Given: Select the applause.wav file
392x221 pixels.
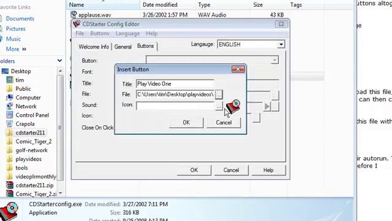Looking at the screenshot, I should coord(94,15).
